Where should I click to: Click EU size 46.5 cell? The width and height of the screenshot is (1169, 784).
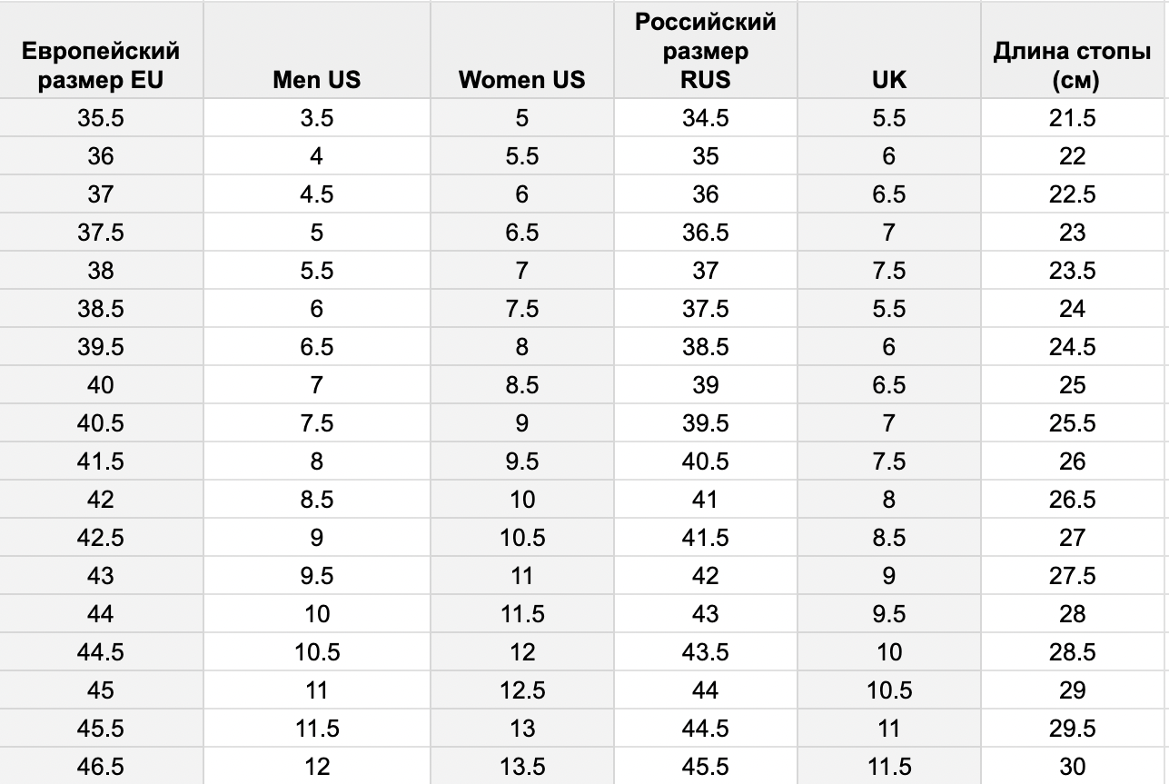[101, 767]
